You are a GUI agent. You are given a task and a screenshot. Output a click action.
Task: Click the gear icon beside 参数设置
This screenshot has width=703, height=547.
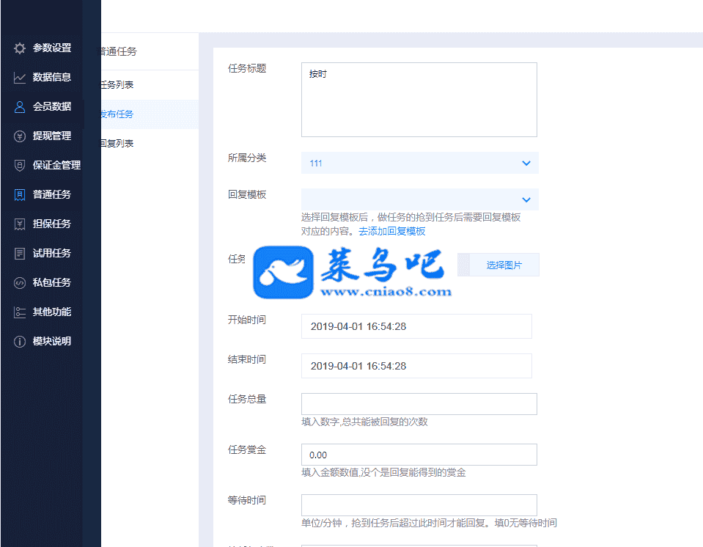(20, 48)
